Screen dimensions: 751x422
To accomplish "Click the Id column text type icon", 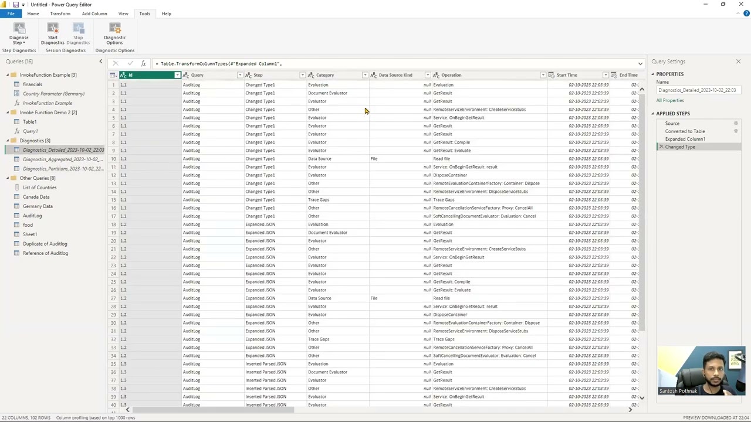I will (x=124, y=75).
